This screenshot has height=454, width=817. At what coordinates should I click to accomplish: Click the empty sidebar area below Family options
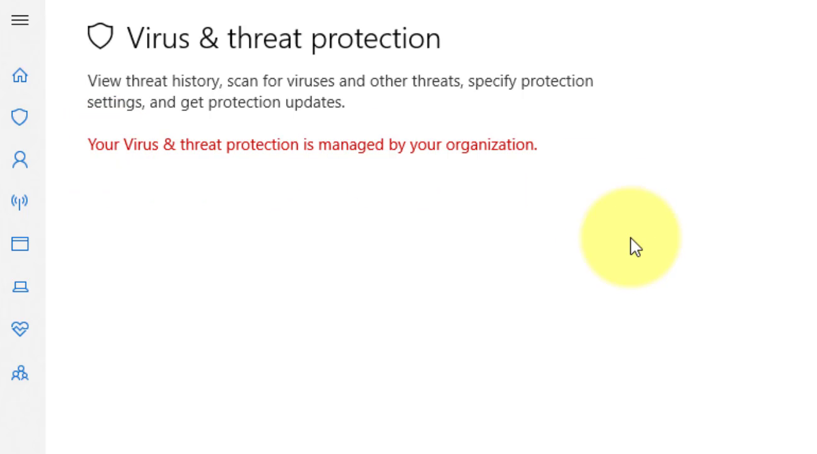22,417
